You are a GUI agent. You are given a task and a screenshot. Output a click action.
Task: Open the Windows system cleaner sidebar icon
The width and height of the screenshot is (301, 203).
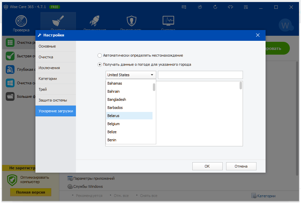tap(10, 83)
